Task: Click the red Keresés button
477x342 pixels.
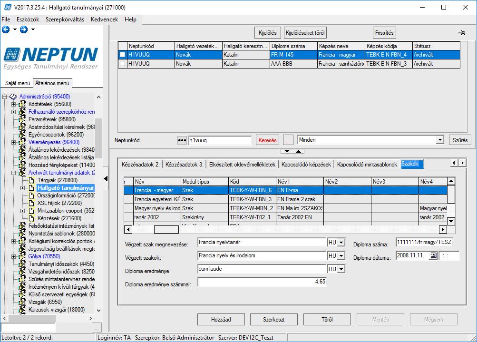Action: pyautogui.click(x=268, y=140)
